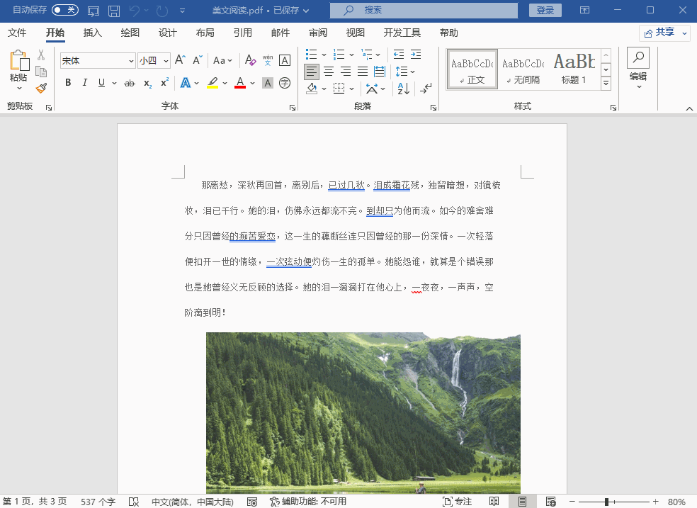This screenshot has height=508, width=697.
Task: Set align left paragraph alignment
Action: pyautogui.click(x=311, y=71)
